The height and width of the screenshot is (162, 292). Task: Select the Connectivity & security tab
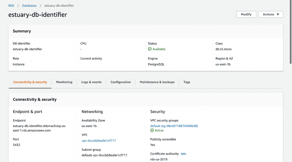point(30,82)
